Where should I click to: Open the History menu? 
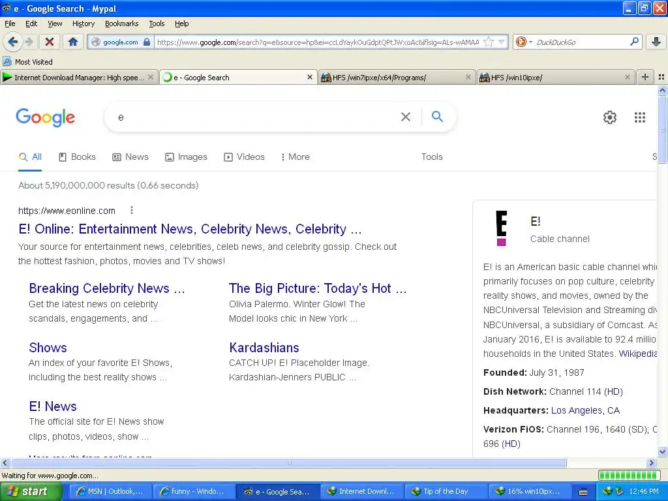point(83,23)
